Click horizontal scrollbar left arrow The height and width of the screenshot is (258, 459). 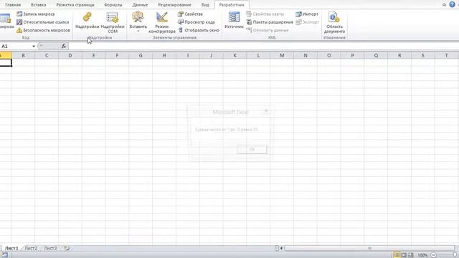[x=281, y=249]
